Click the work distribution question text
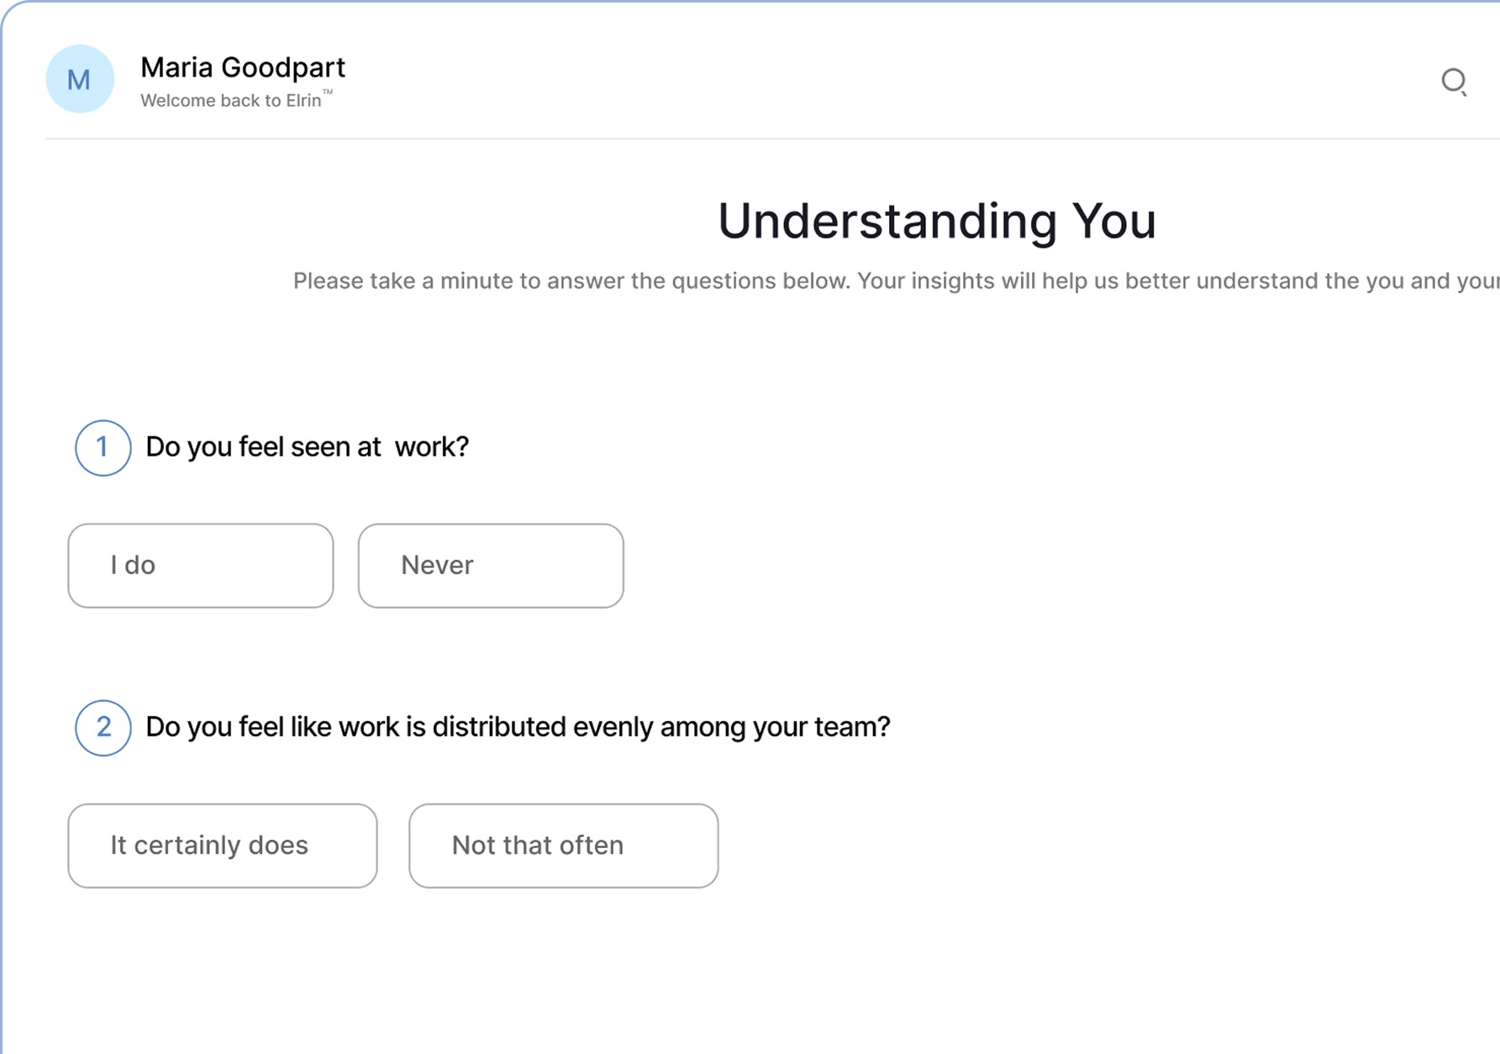Viewport: 1500px width, 1054px height. 518,727
